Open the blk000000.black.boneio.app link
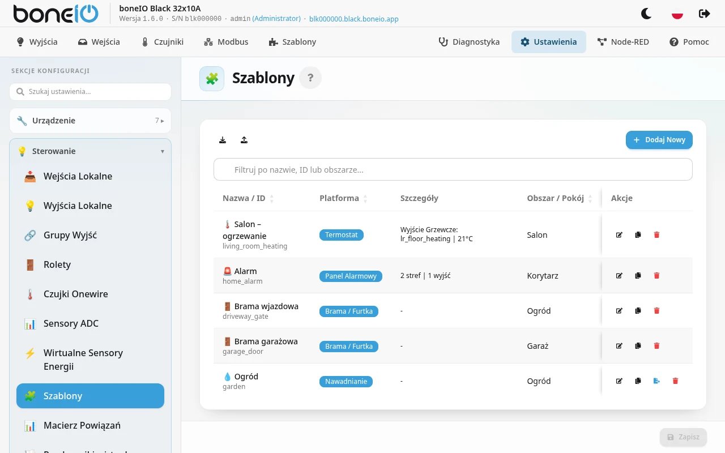The width and height of the screenshot is (725, 453). click(x=354, y=19)
